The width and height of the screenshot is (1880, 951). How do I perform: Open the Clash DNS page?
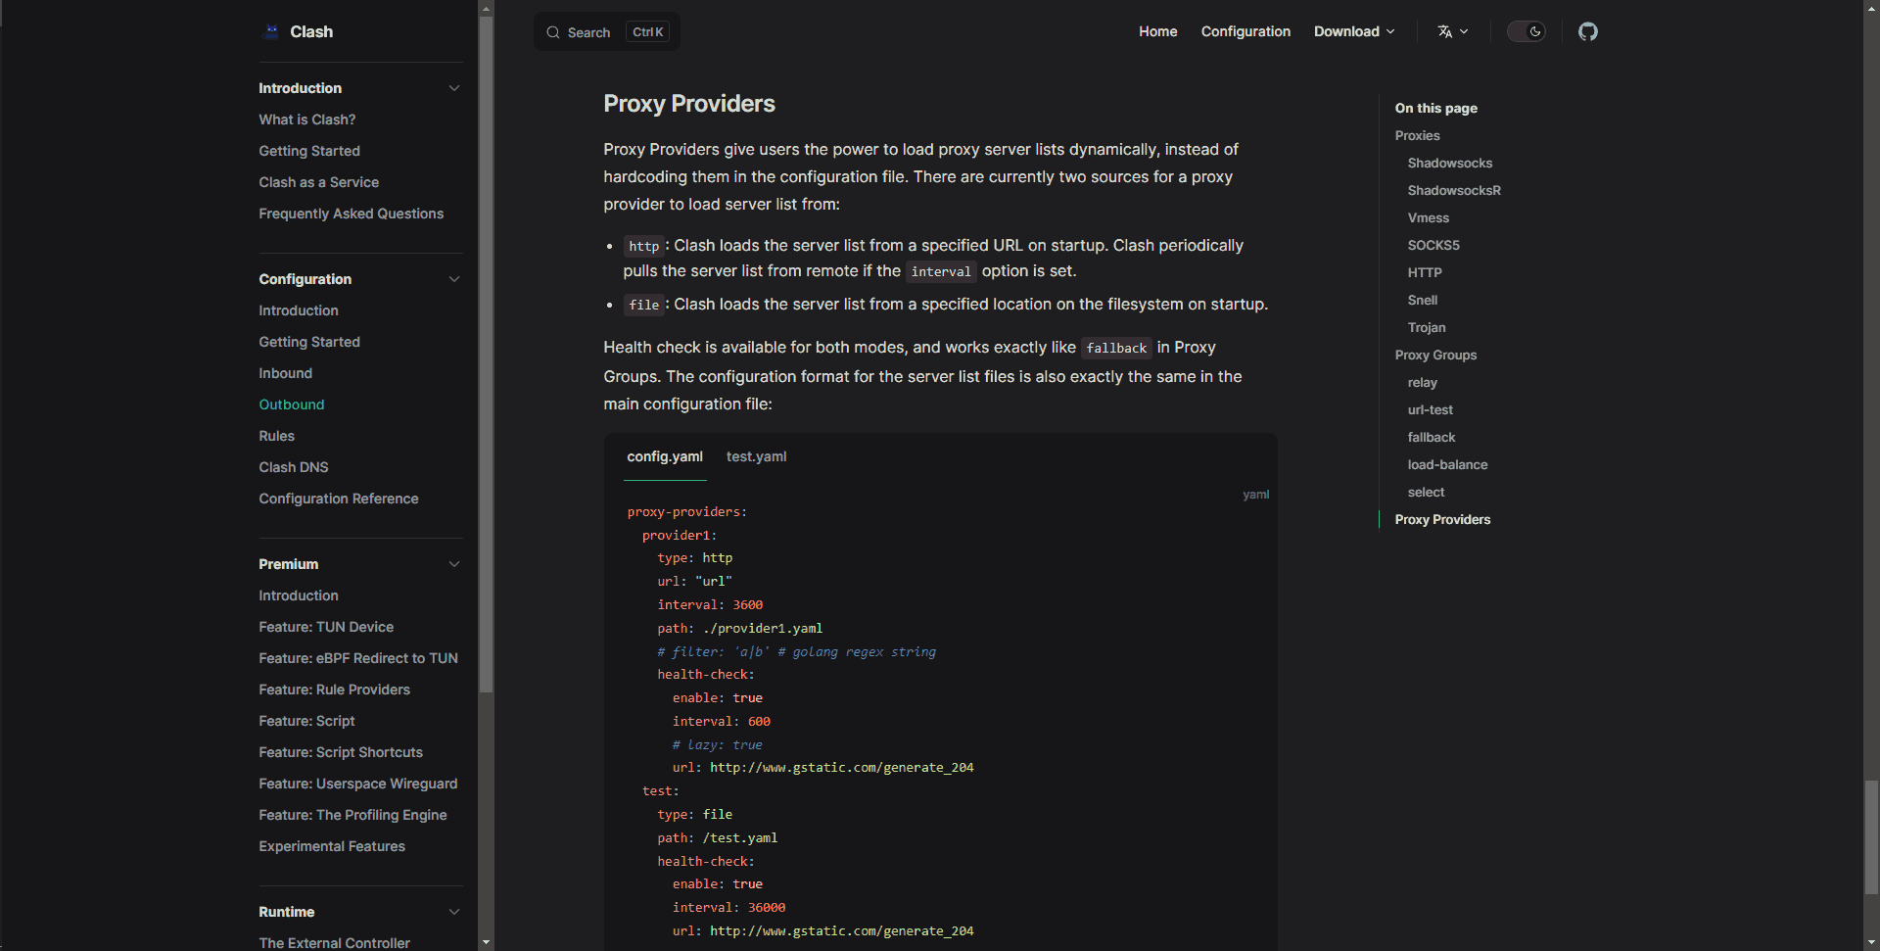[x=294, y=467]
